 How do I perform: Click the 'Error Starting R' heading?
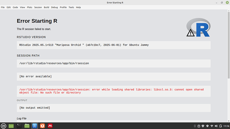37,21
